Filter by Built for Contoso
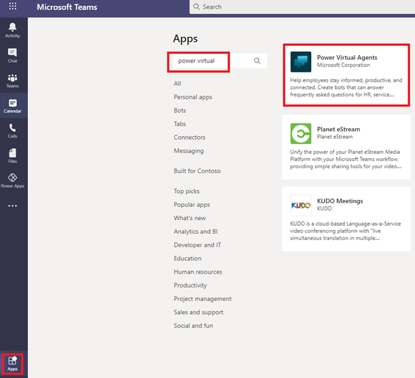415x378 pixels. (197, 171)
